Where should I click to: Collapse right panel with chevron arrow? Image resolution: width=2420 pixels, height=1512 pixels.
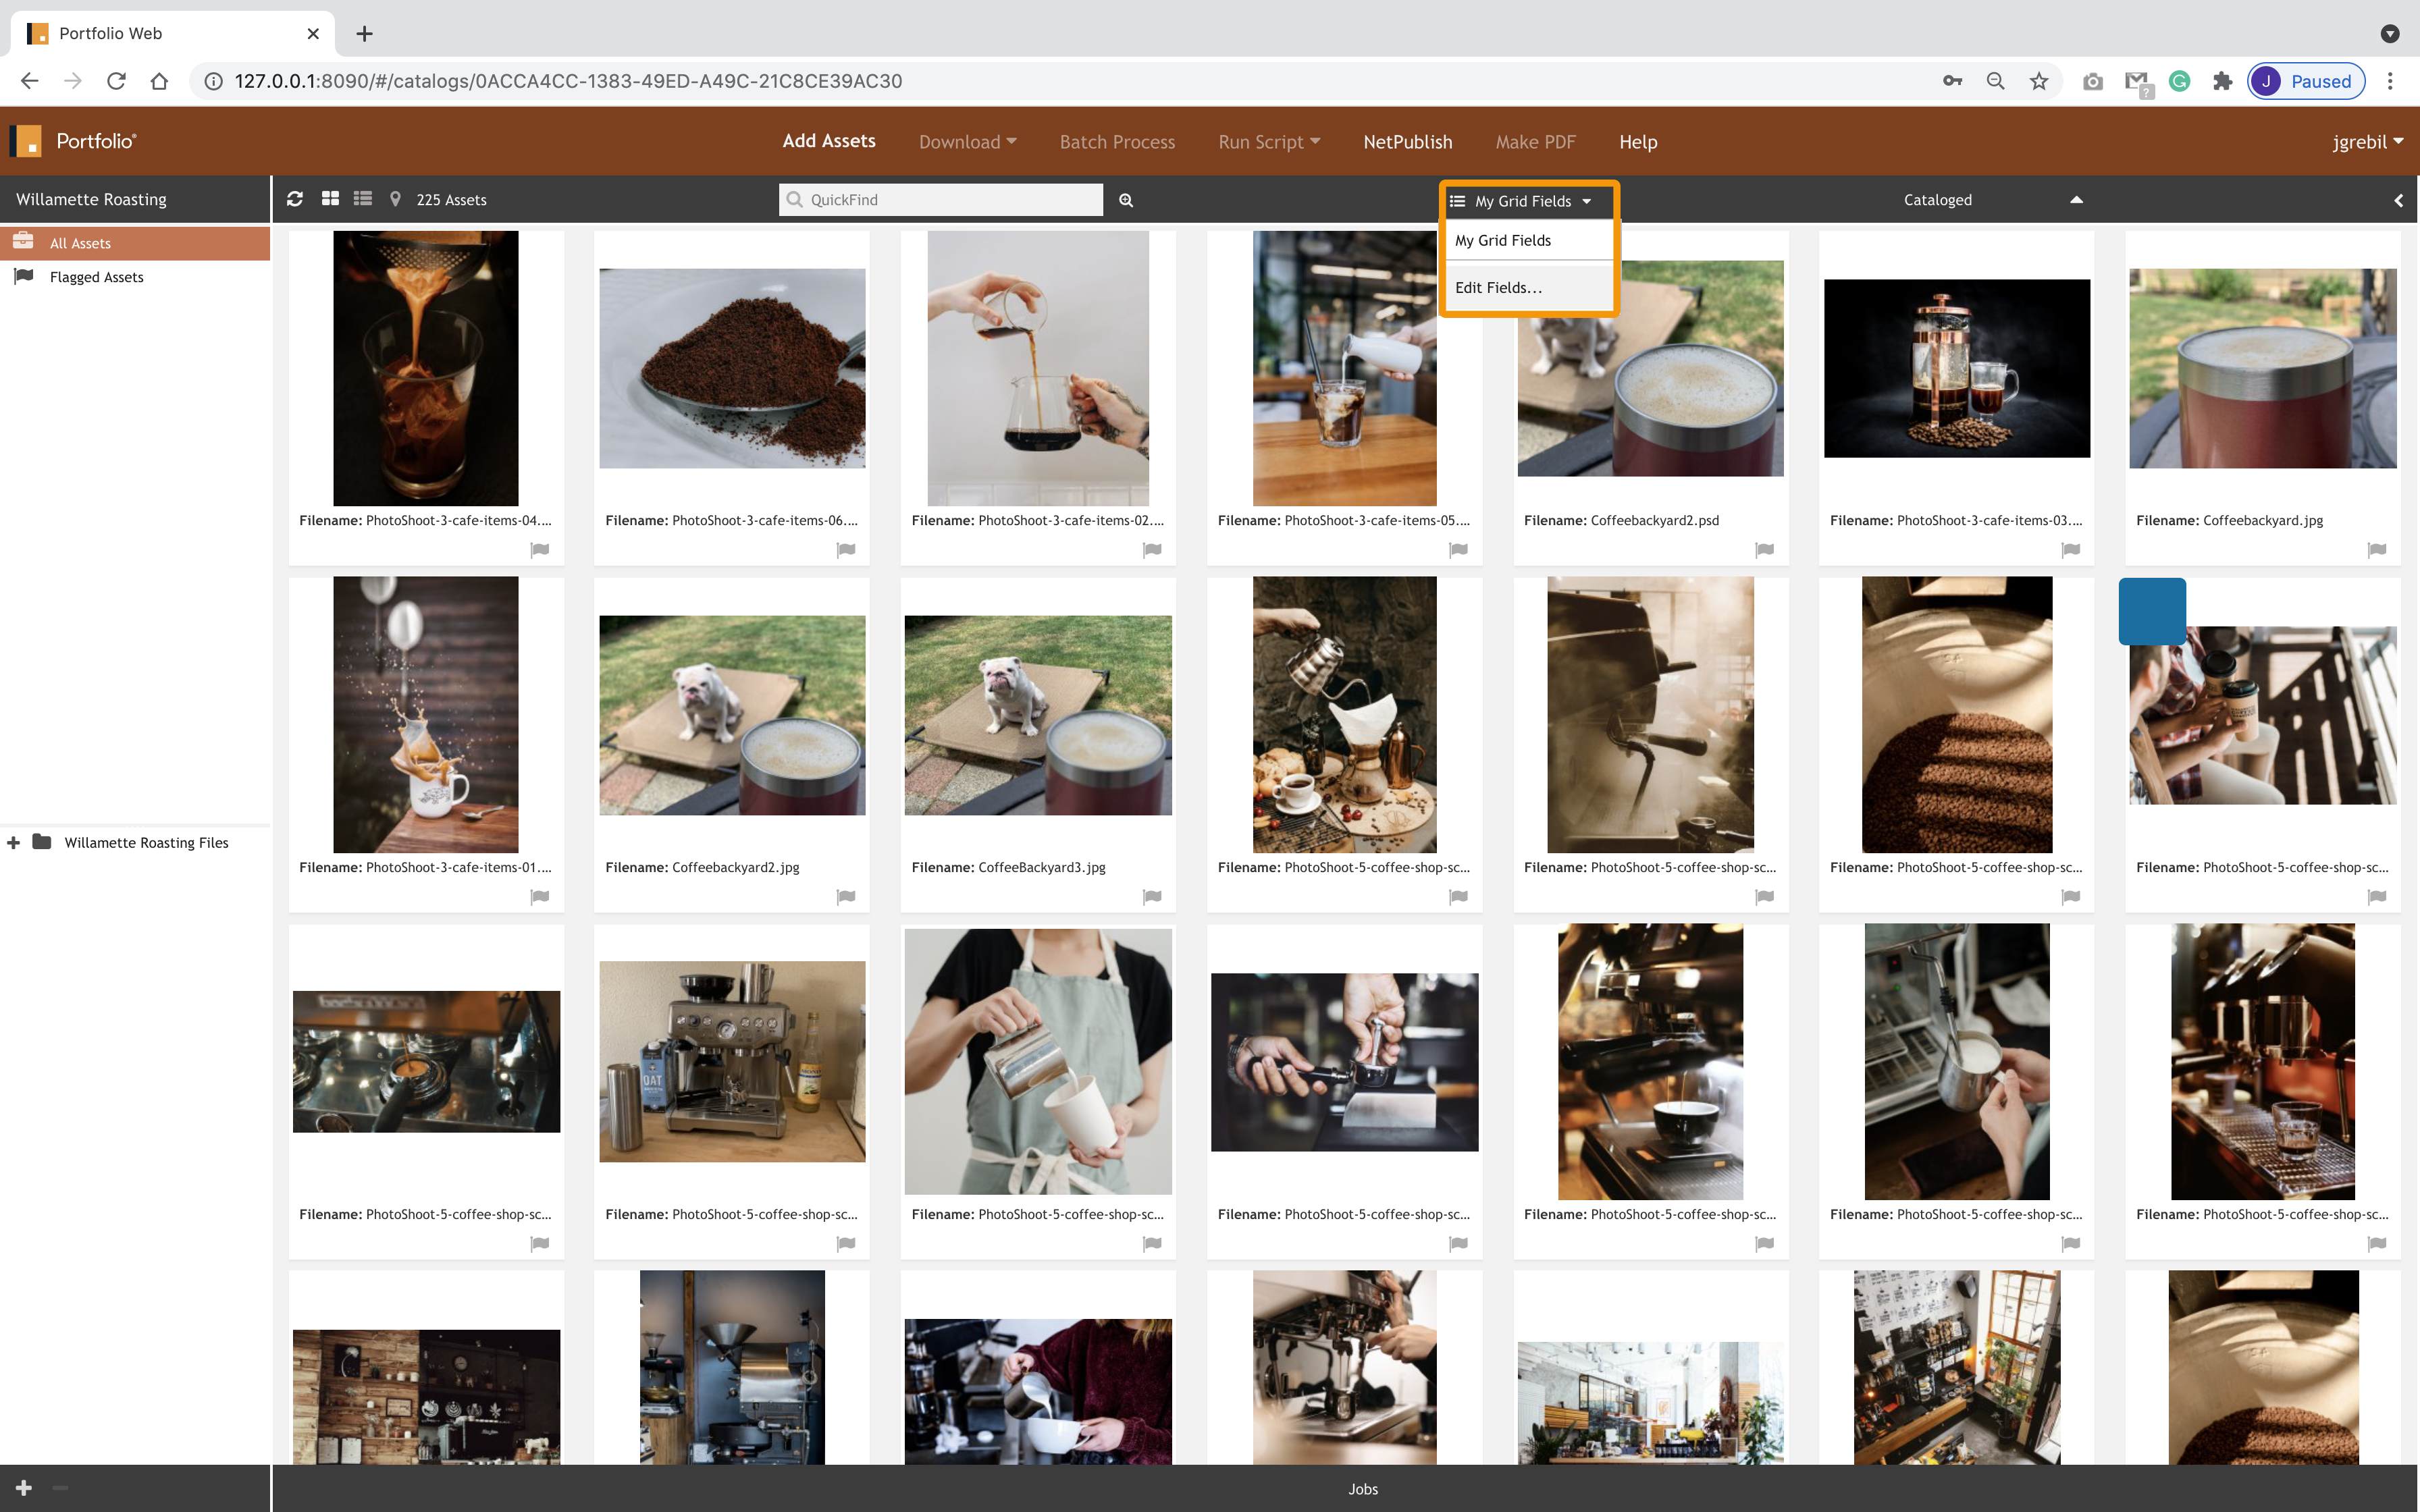(x=2398, y=200)
